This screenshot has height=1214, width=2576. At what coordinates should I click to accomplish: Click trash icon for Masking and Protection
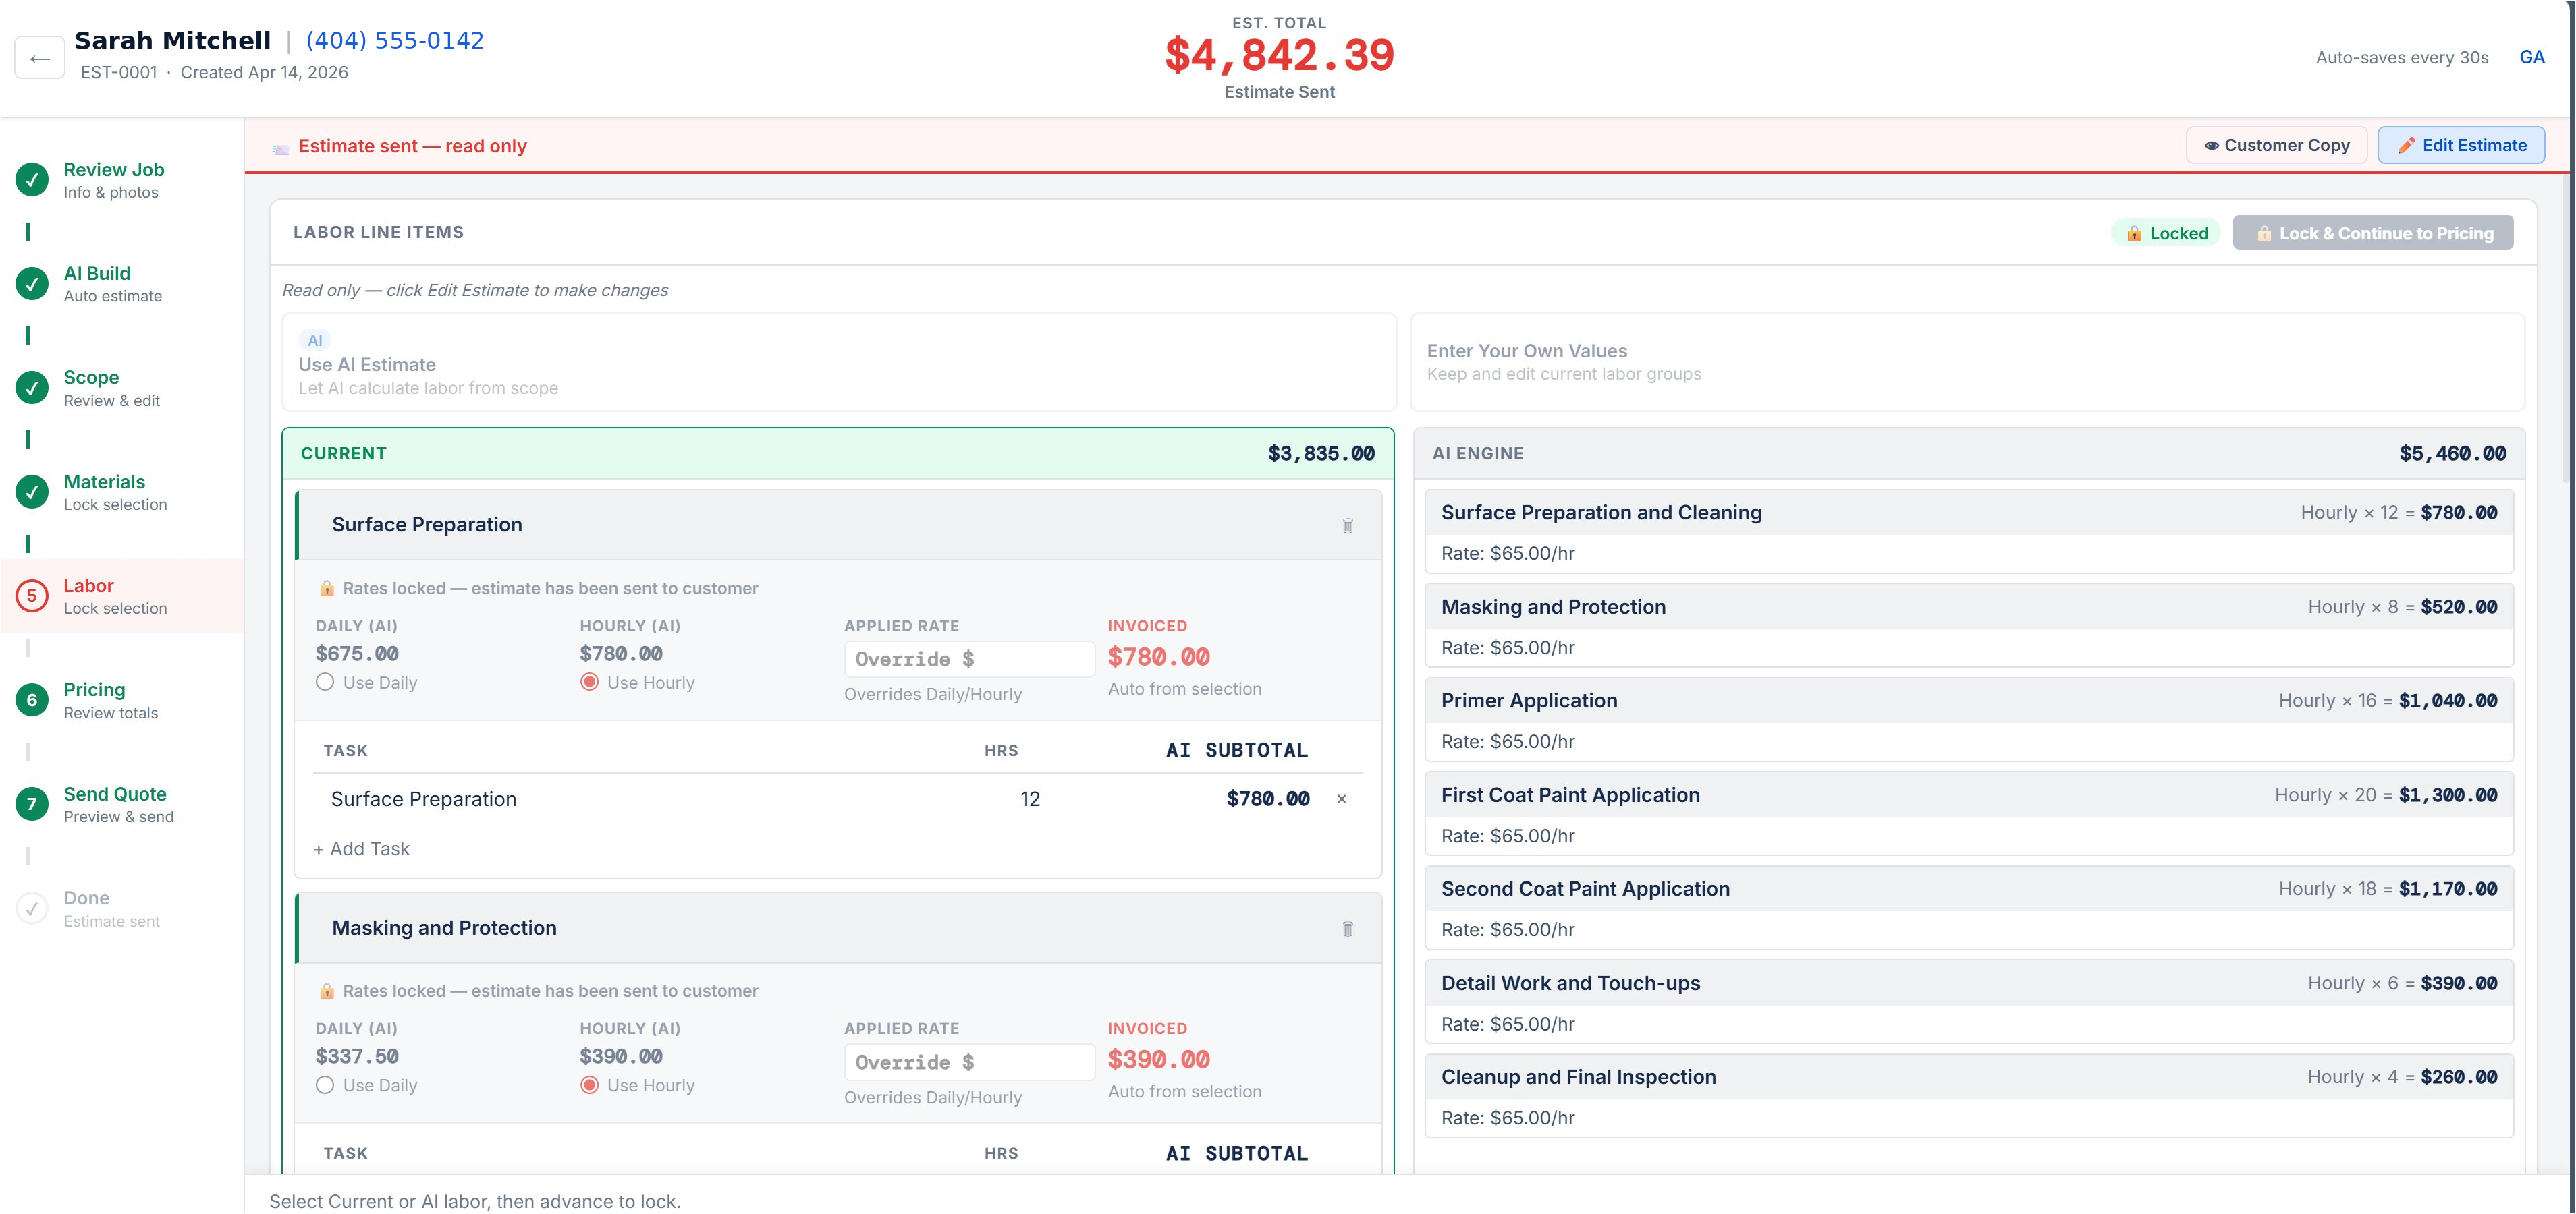(x=1347, y=928)
